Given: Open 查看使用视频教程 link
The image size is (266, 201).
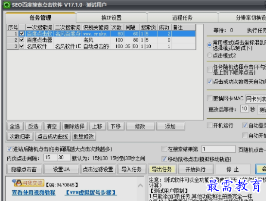Looking at the screenshot, I should [34, 193].
